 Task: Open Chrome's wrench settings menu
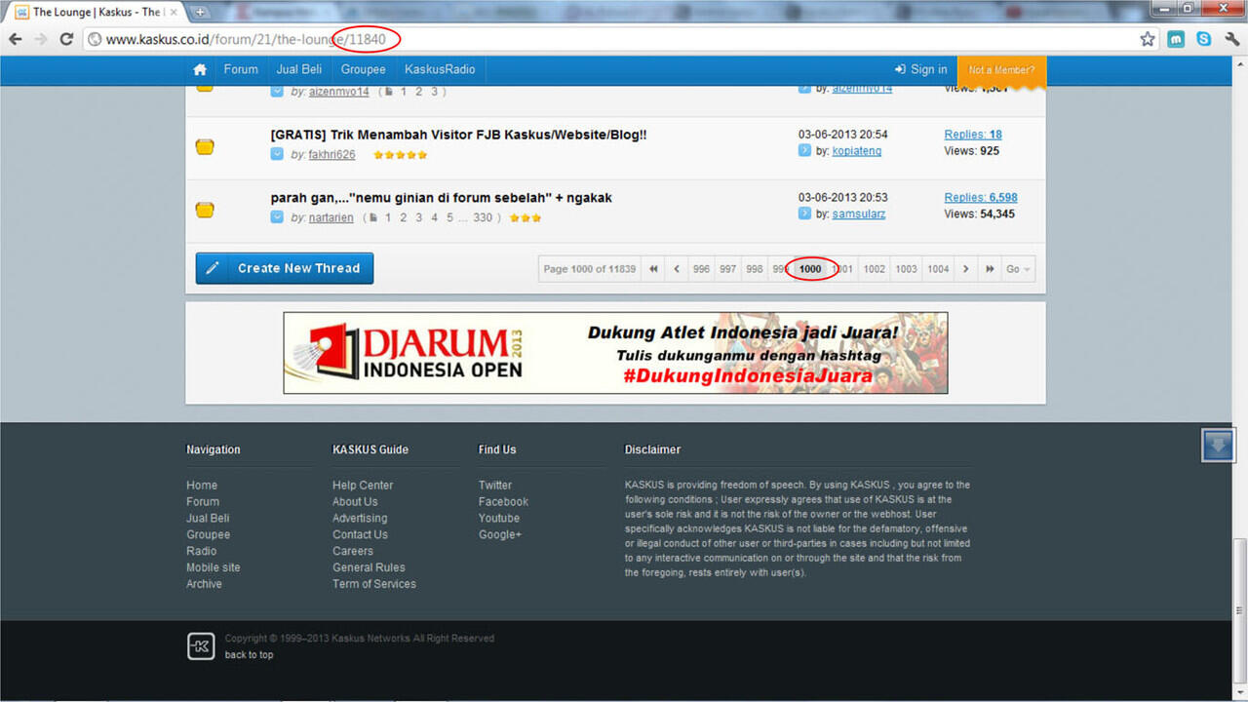click(1231, 40)
